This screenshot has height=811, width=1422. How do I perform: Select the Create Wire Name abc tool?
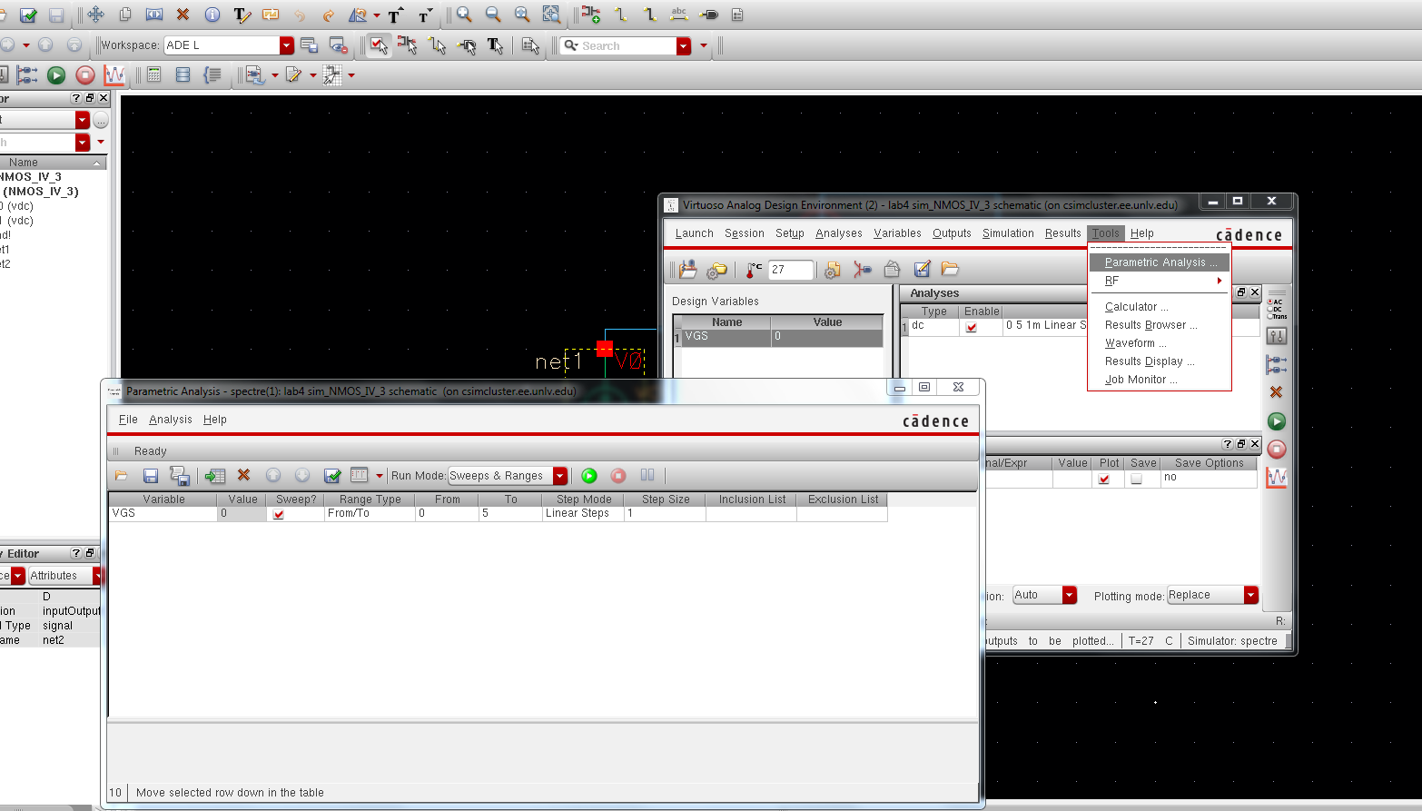point(678,15)
